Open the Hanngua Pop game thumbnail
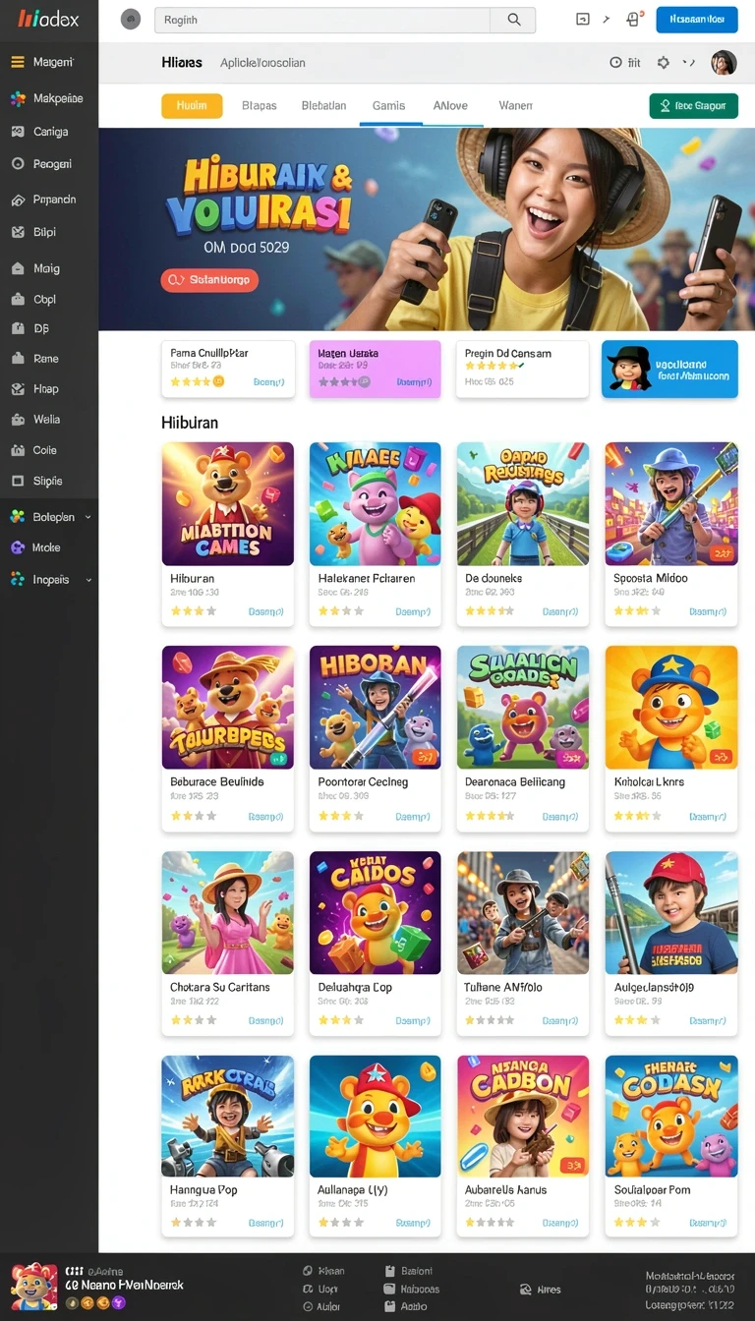 pos(228,1117)
